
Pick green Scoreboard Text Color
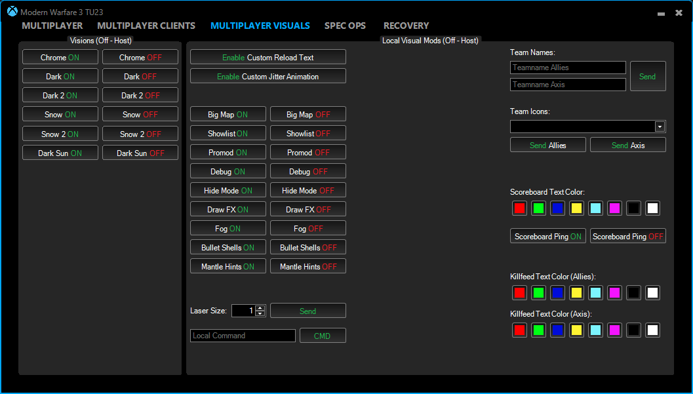539,208
